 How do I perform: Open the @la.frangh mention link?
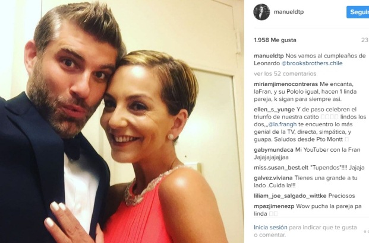coord(282,124)
